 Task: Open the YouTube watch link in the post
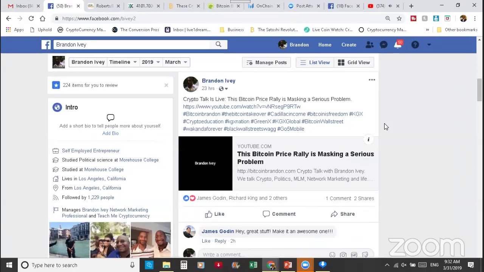point(242,107)
